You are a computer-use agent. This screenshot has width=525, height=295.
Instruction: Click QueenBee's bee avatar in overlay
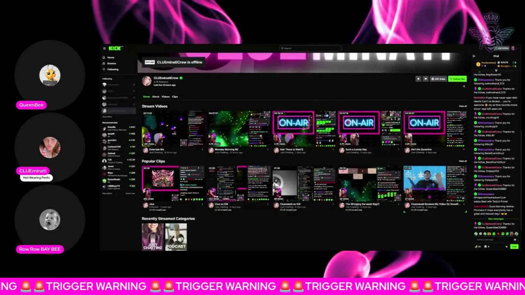point(50,75)
